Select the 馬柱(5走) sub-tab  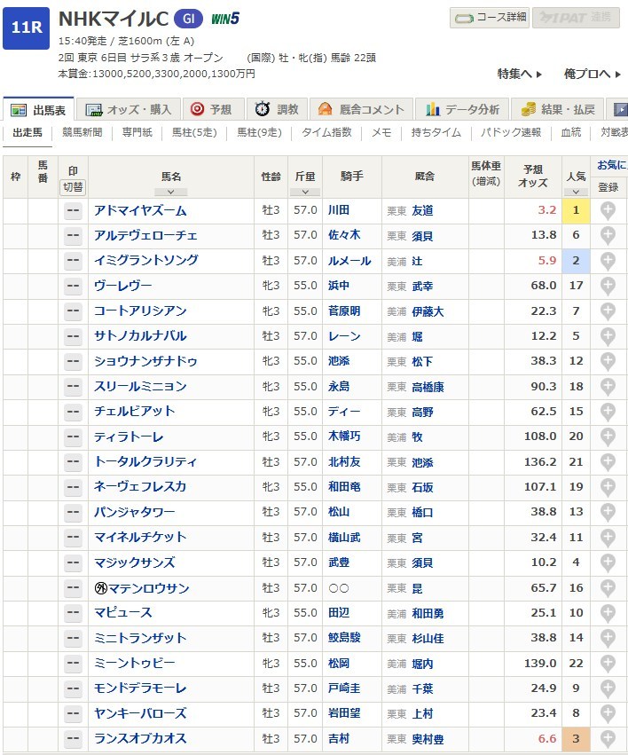tap(194, 132)
